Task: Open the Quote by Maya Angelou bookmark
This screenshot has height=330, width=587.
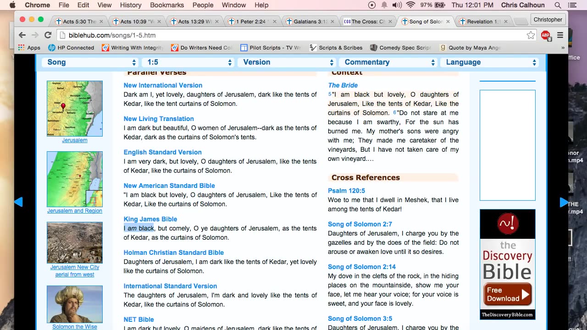Action: click(x=470, y=48)
